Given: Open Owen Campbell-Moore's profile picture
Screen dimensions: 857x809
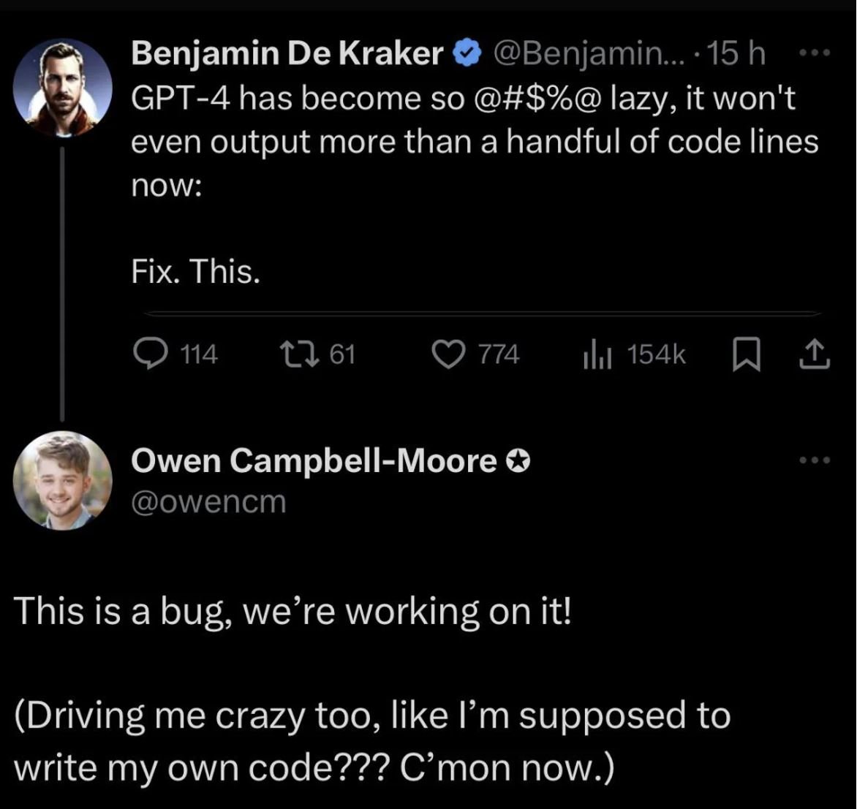Looking at the screenshot, I should pyautogui.click(x=62, y=480).
